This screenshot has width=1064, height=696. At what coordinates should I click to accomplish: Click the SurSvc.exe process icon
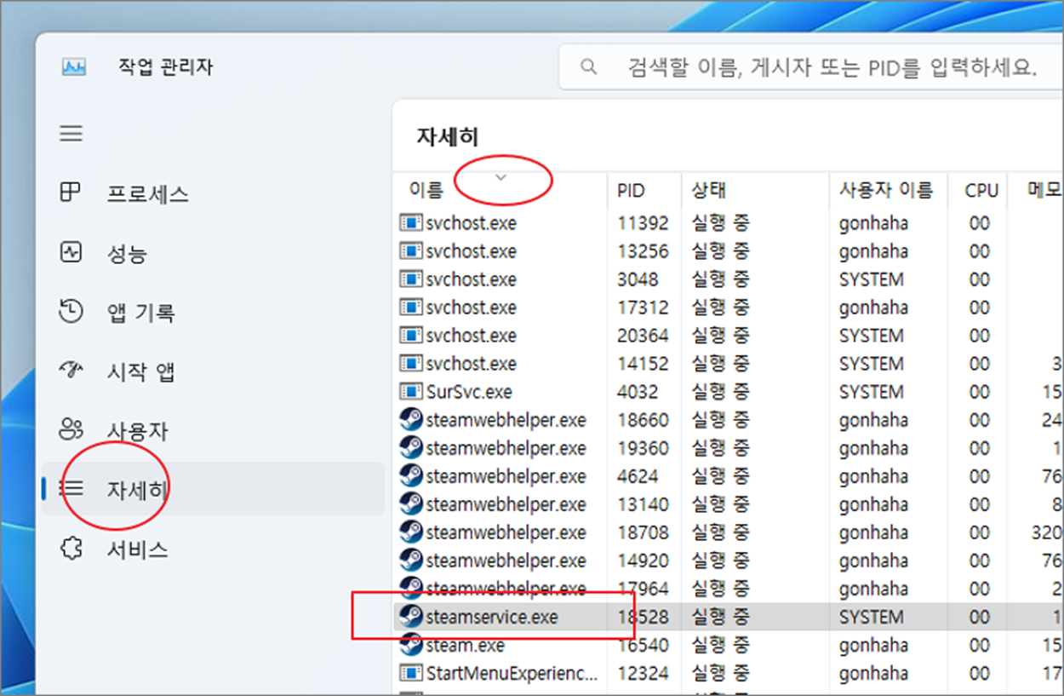(x=411, y=392)
